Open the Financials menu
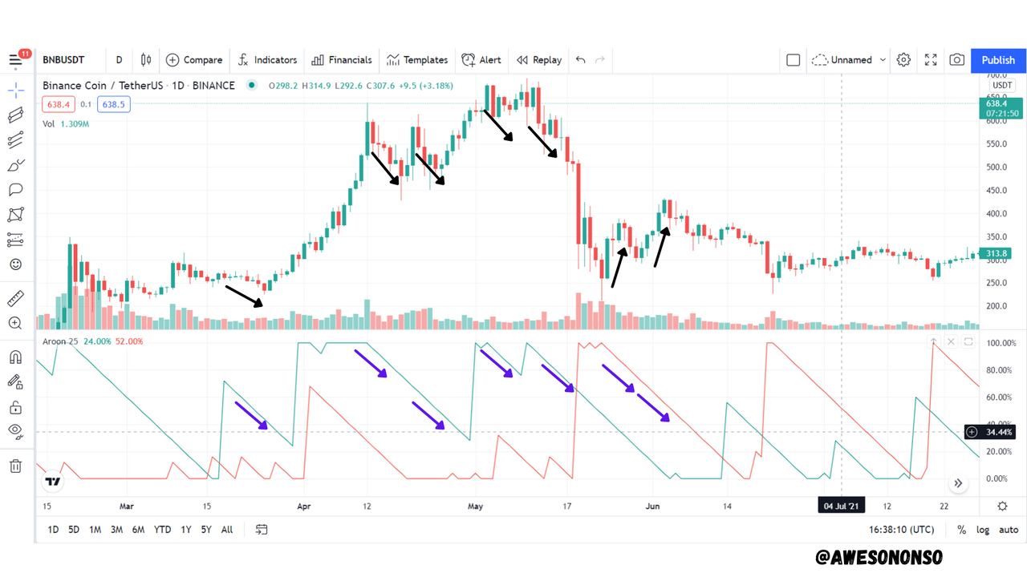Viewport: 1027px width, 577px height. pos(342,60)
